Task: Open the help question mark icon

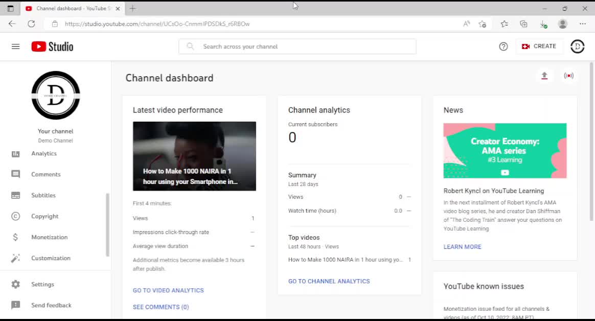Action: tap(503, 47)
